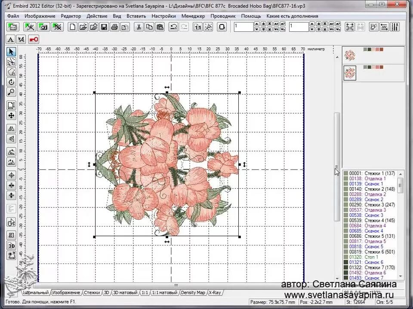The height and width of the screenshot is (309, 413).
Task: Click the red key icon
Action: click(34, 39)
